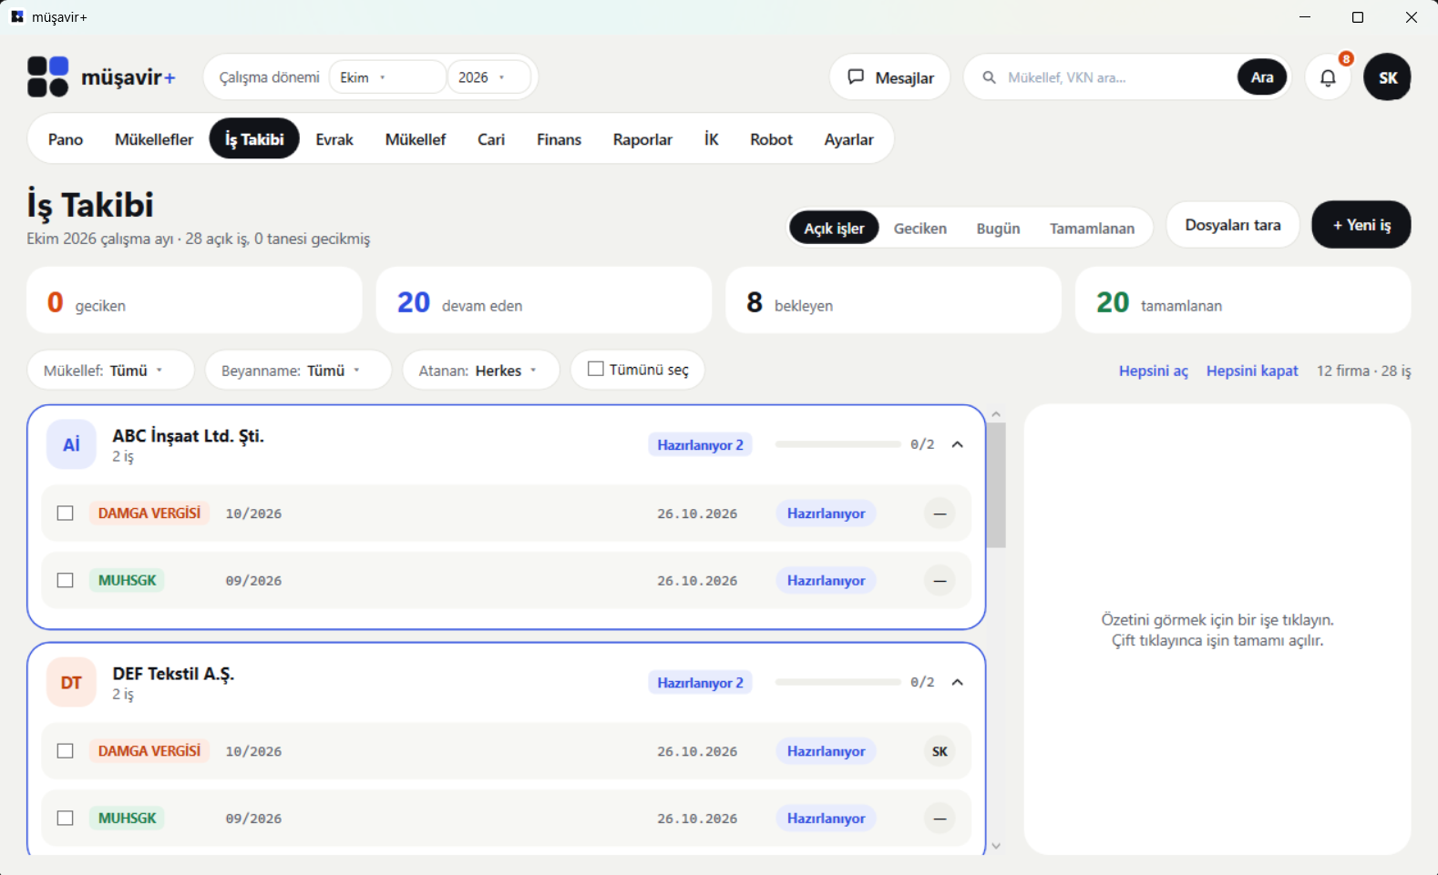Click the Hepsini aç link
The image size is (1438, 875).
click(1154, 371)
